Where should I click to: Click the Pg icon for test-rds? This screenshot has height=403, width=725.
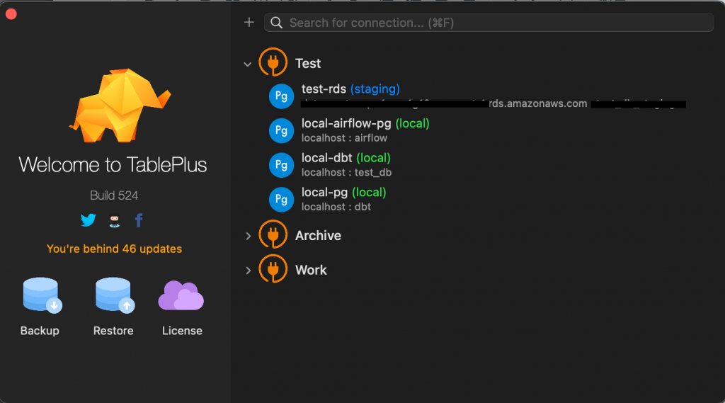[x=281, y=96]
